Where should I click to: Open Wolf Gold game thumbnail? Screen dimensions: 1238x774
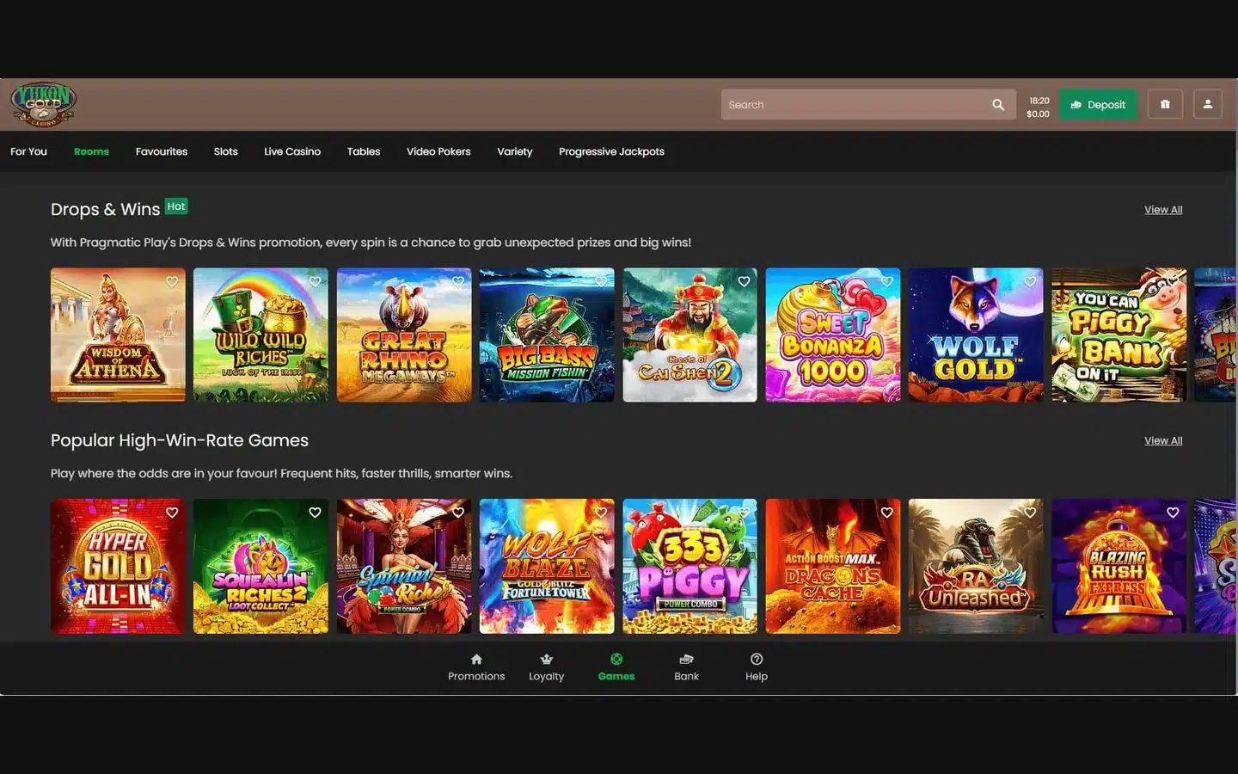(976, 335)
